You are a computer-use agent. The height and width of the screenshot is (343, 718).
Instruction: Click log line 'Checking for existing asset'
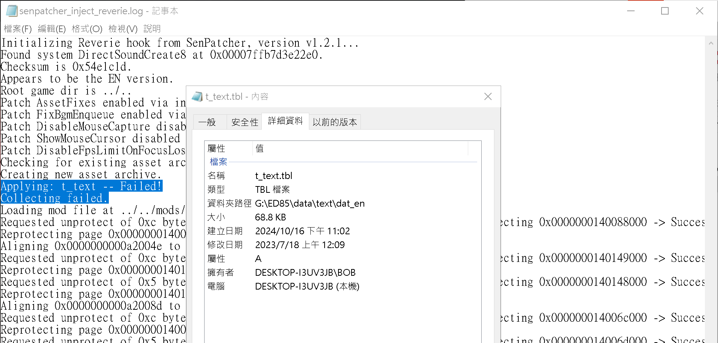93,163
